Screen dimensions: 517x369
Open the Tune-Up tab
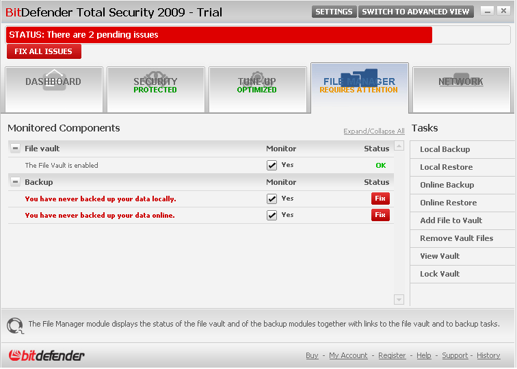point(258,90)
